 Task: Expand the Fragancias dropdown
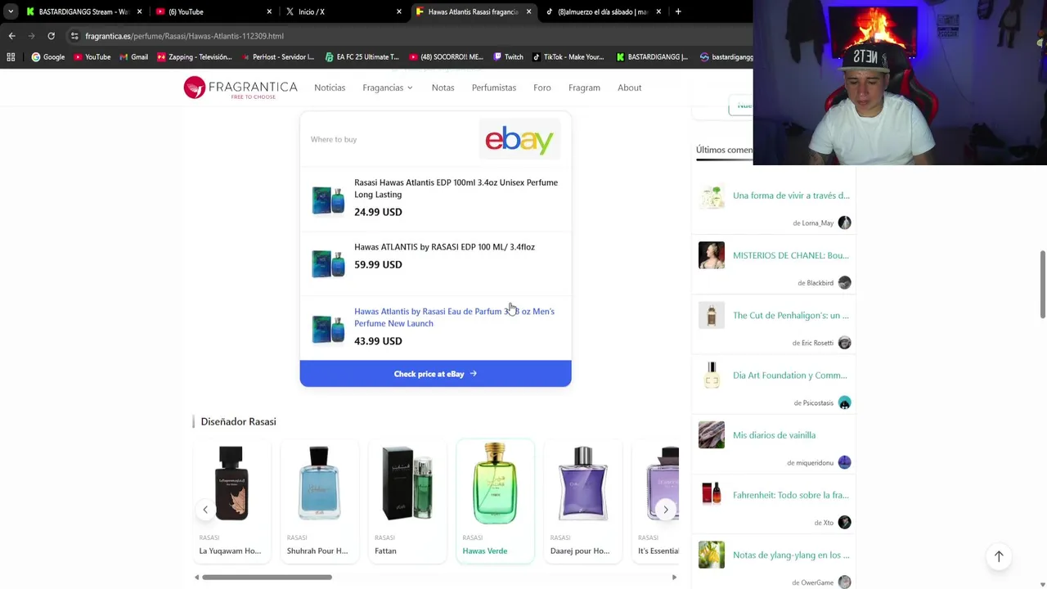pos(388,88)
